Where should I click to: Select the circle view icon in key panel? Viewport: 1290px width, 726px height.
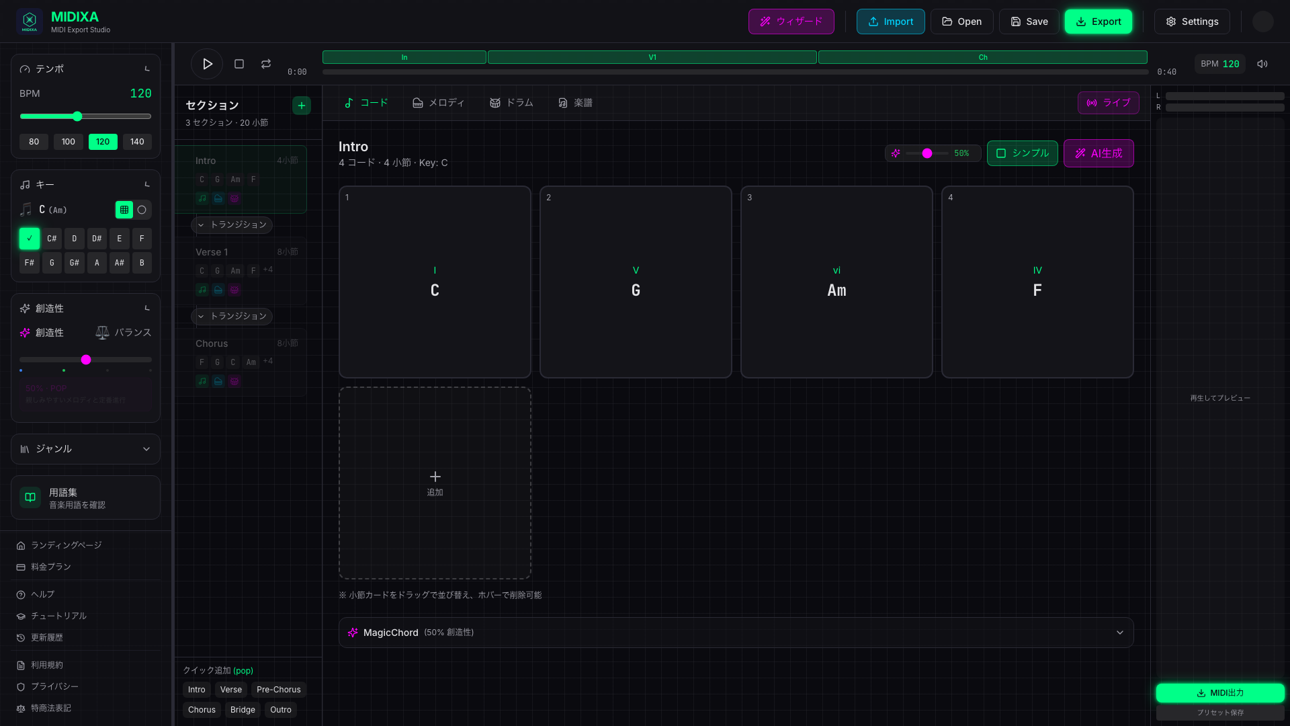(x=142, y=210)
